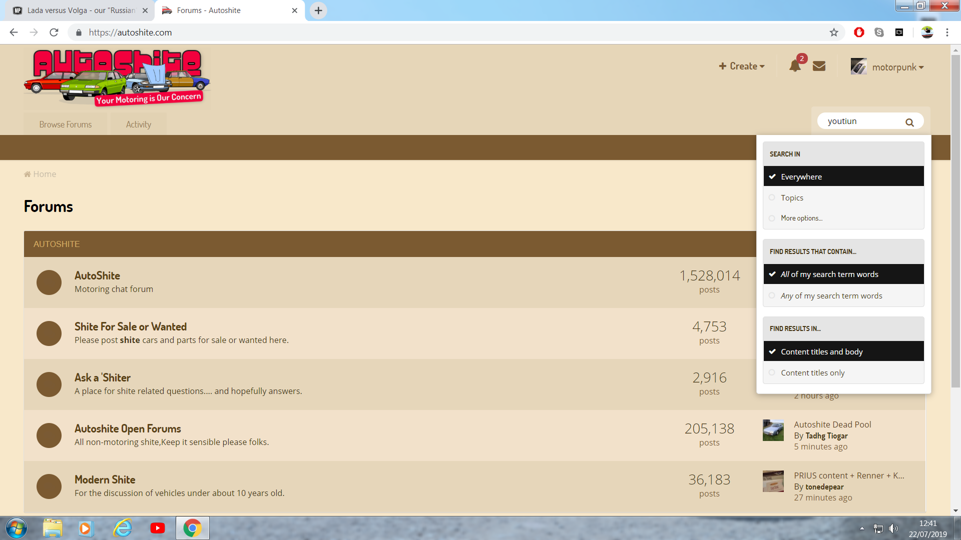
Task: Open the Modern Shite forum
Action: [105, 479]
